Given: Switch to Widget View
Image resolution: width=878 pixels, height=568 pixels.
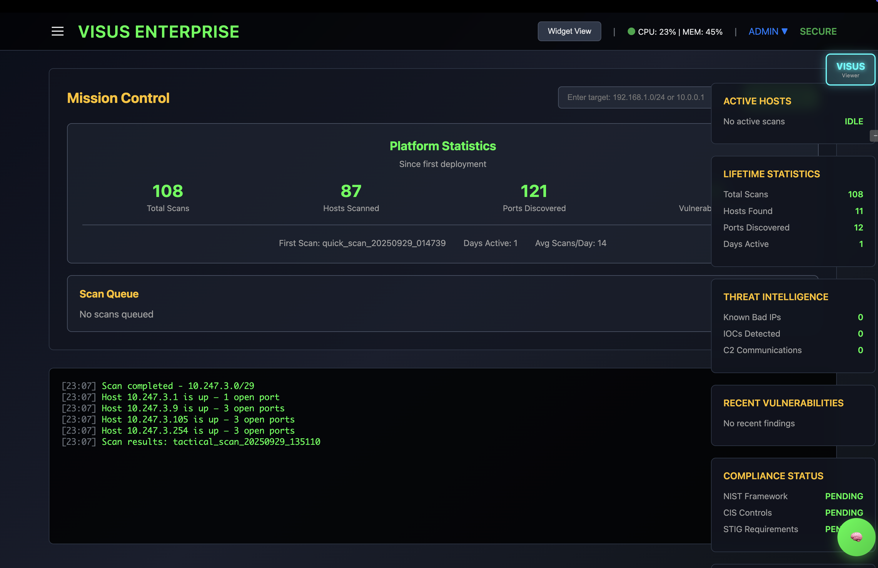Looking at the screenshot, I should (569, 31).
